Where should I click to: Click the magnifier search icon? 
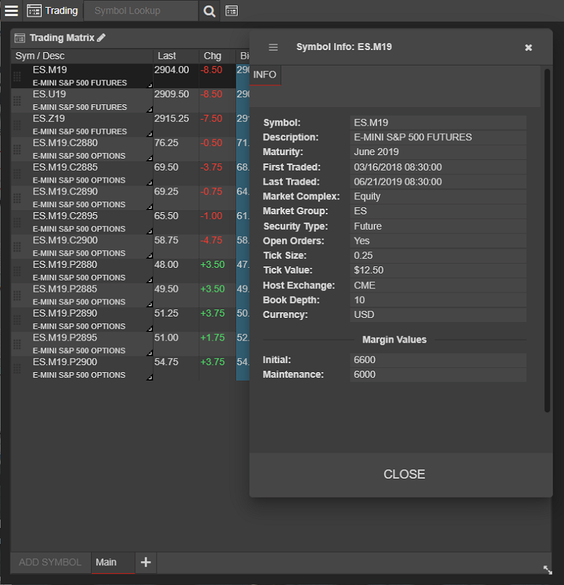coord(209,11)
